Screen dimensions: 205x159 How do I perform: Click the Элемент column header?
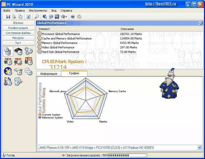point(77,29)
